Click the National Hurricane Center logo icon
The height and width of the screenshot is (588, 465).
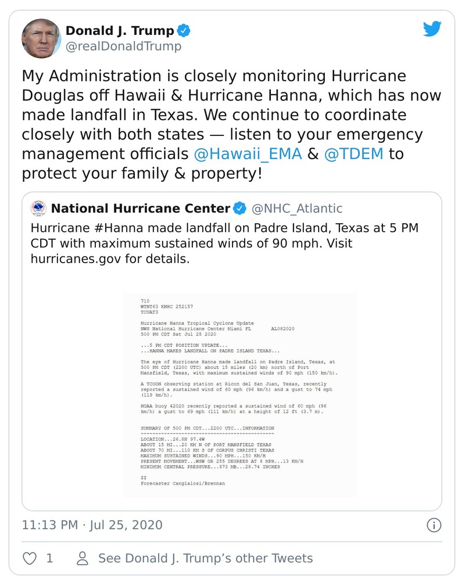(38, 209)
